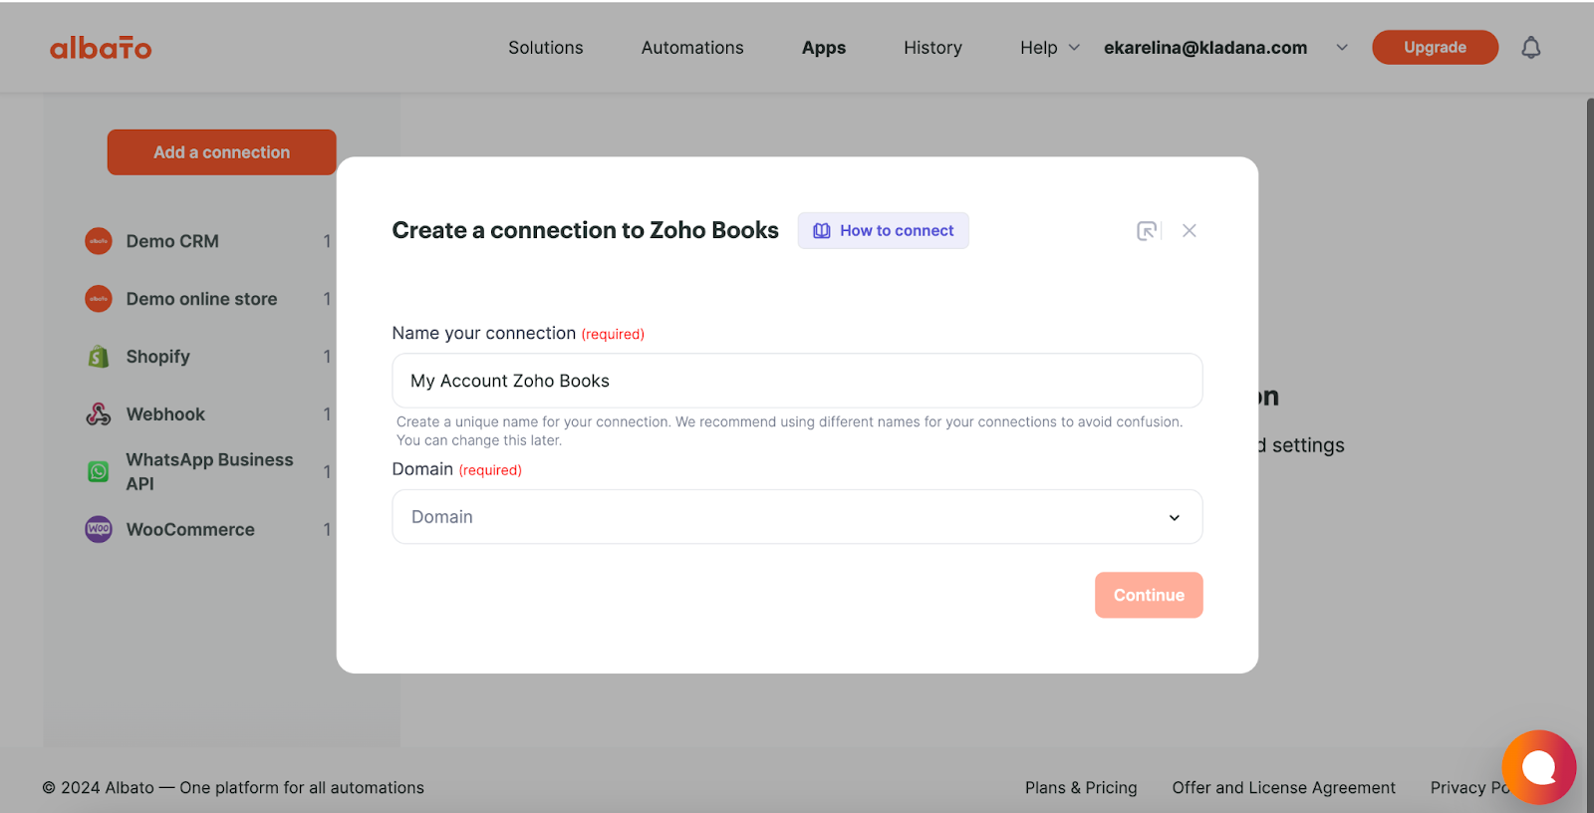The image size is (1594, 813).
Task: Click the 2024 Albato copyright text
Action: (233, 788)
